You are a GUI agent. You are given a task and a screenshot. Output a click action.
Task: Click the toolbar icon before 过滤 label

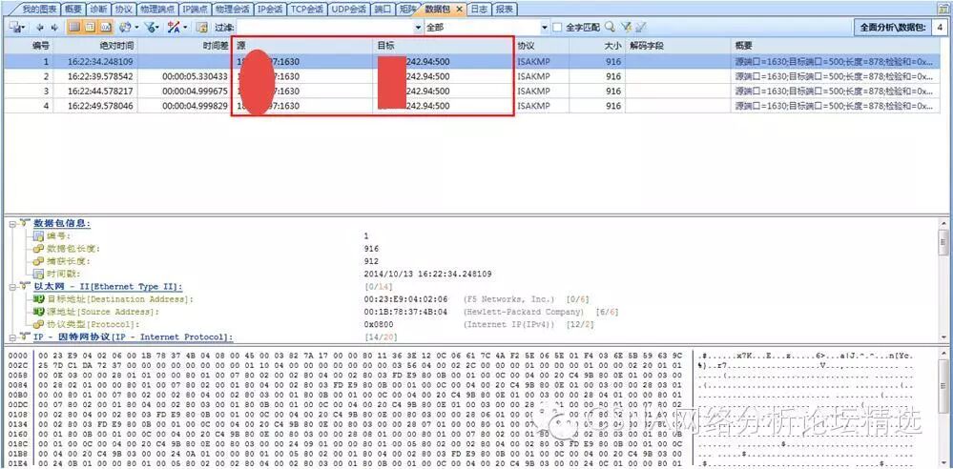click(201, 28)
